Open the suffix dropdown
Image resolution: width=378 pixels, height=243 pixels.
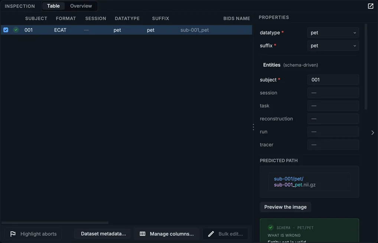(333, 46)
